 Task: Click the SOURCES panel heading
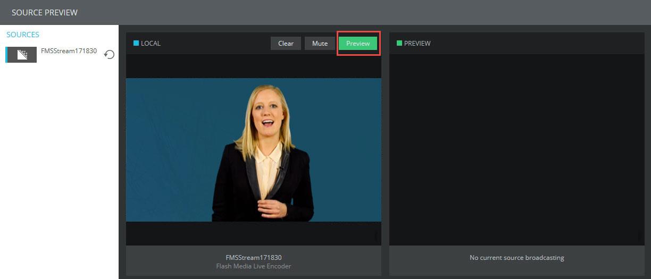coord(23,35)
